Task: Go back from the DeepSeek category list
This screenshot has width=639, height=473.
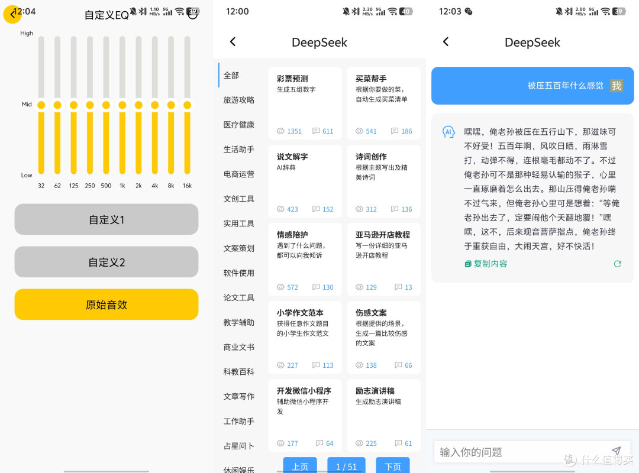Action: (233, 41)
